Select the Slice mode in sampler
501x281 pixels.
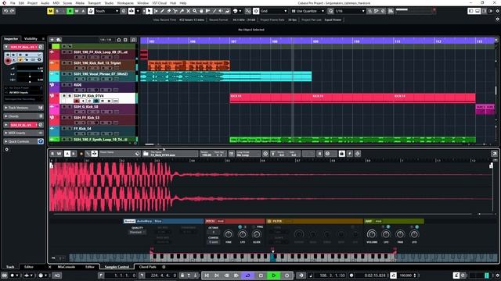point(158,221)
